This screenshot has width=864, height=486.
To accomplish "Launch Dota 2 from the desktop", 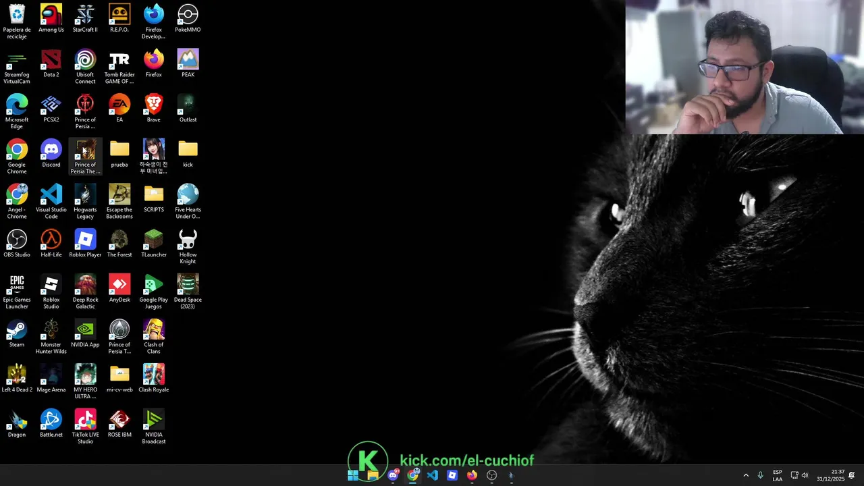I will coord(51,63).
